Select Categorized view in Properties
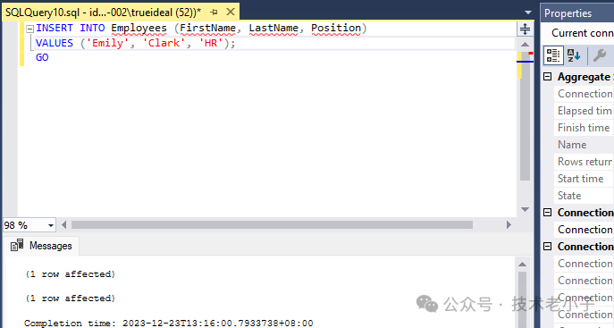614x328 pixels. pos(553,55)
